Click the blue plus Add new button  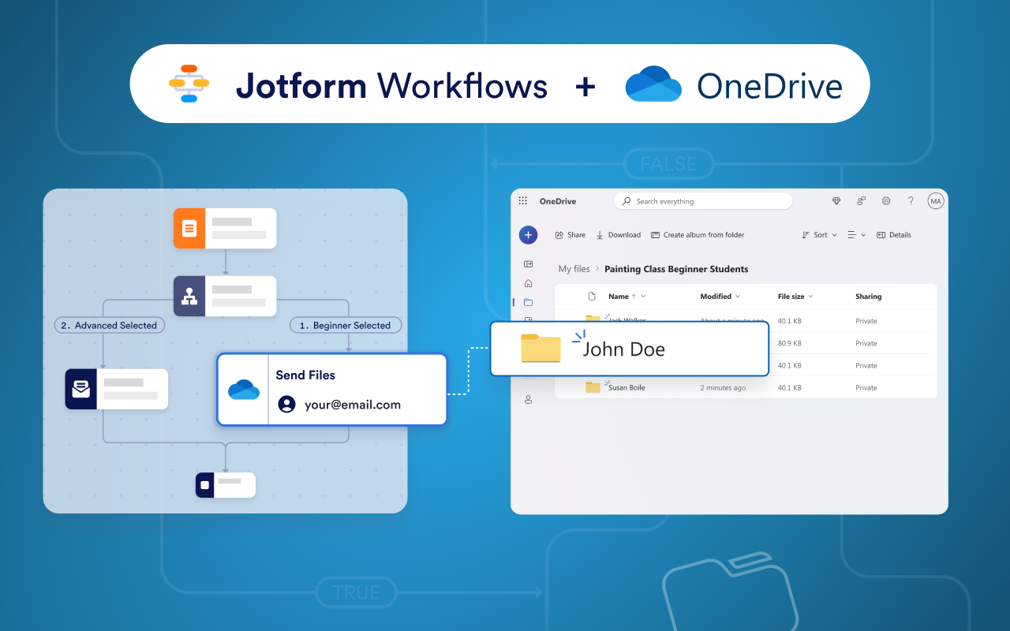[528, 234]
